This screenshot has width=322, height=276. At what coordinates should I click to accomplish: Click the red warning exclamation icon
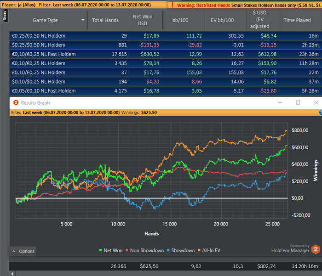tap(171, 5)
